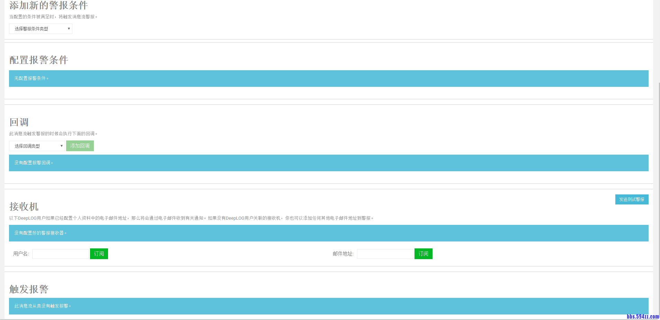This screenshot has width=660, height=320.
Task: Click the 触发报警 section heading
Action: (29, 289)
